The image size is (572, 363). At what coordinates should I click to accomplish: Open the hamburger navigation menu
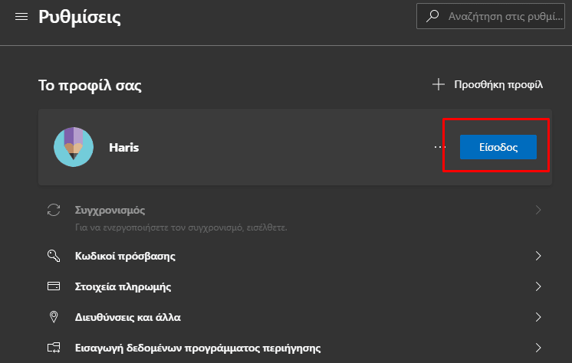click(21, 17)
